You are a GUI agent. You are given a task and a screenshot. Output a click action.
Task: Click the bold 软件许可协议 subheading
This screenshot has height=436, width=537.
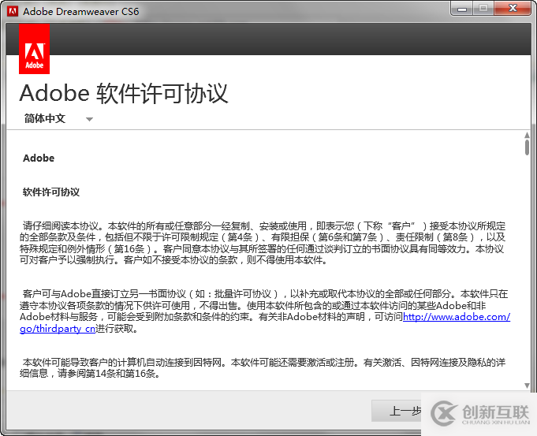point(51,192)
